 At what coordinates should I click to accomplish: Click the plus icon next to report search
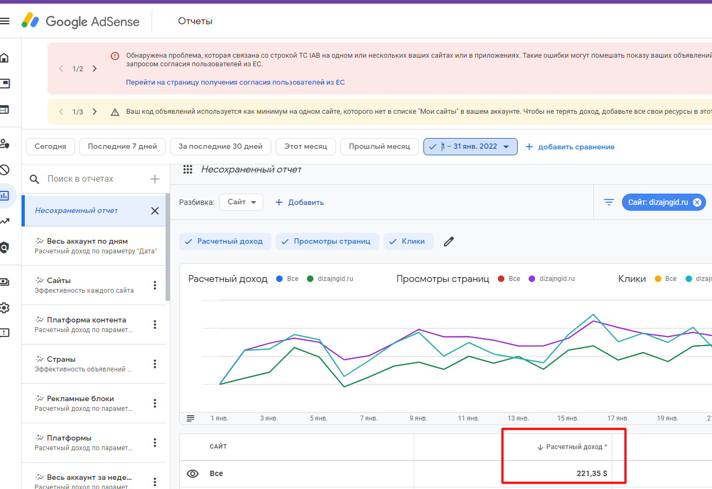(x=155, y=179)
